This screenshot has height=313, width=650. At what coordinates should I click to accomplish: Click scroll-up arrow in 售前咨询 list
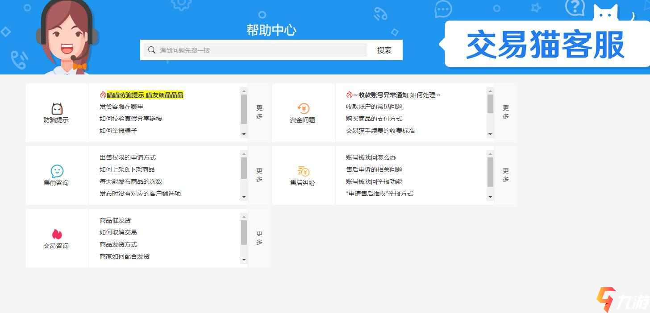click(244, 153)
